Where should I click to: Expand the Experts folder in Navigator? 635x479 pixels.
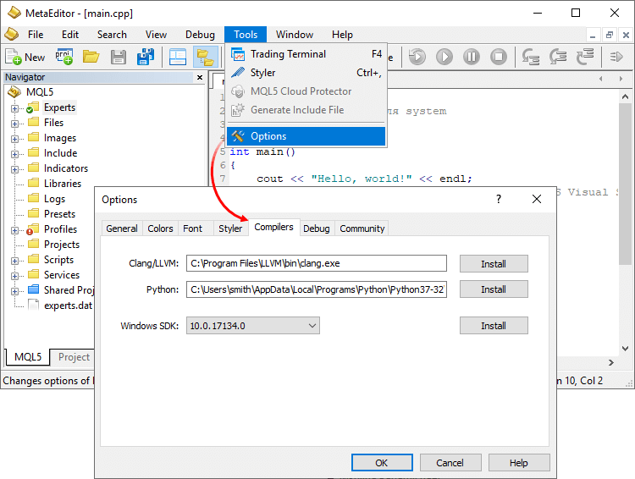point(14,108)
